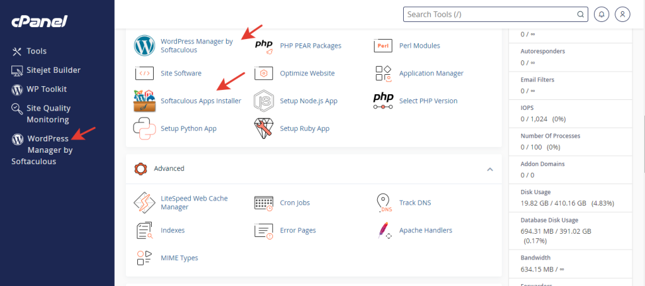Click the Softaculous Apps Installer box icon
Image resolution: width=645 pixels, height=286 pixels.
(x=144, y=101)
